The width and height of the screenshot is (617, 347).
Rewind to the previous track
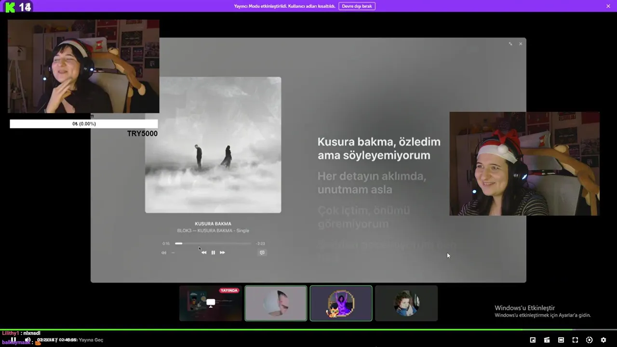click(x=204, y=253)
